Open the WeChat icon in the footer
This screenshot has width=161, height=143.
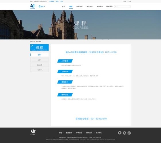(x=124, y=133)
